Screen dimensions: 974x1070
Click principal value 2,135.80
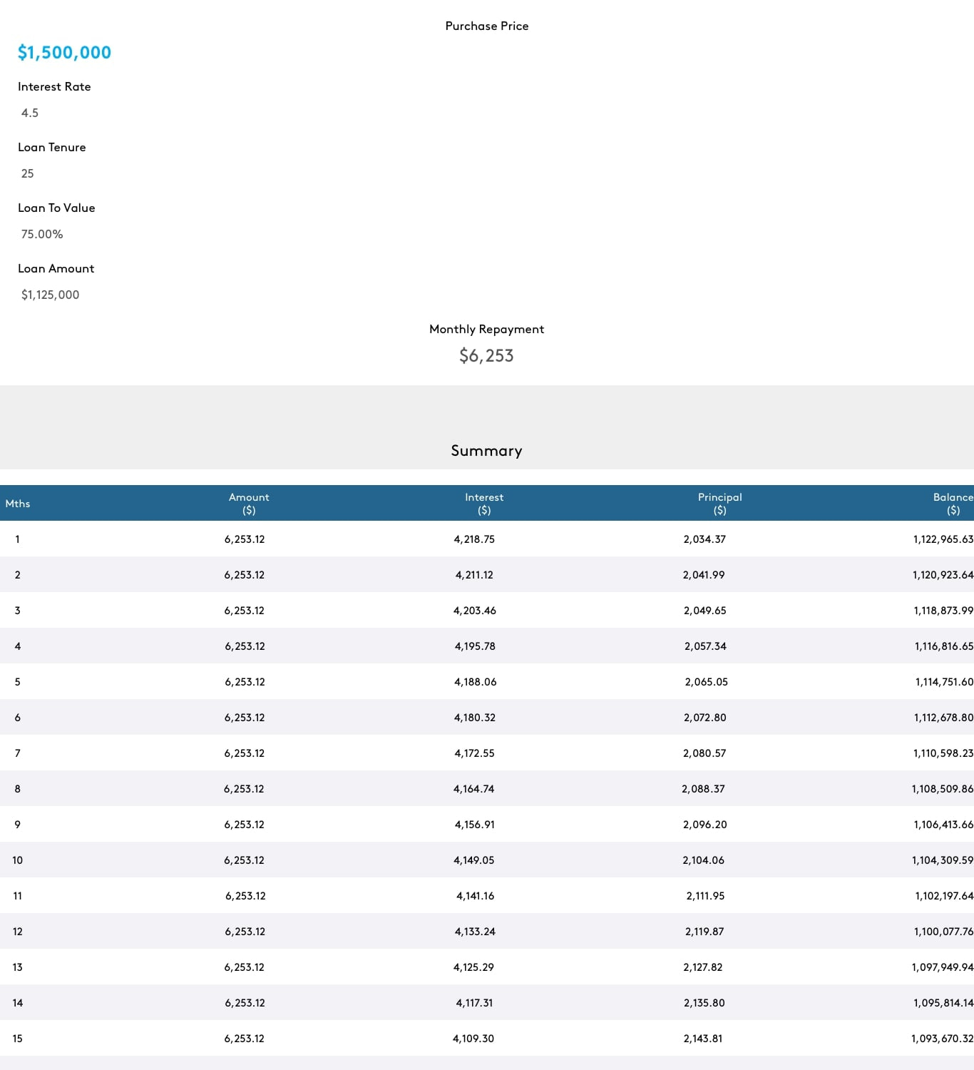704,1003
